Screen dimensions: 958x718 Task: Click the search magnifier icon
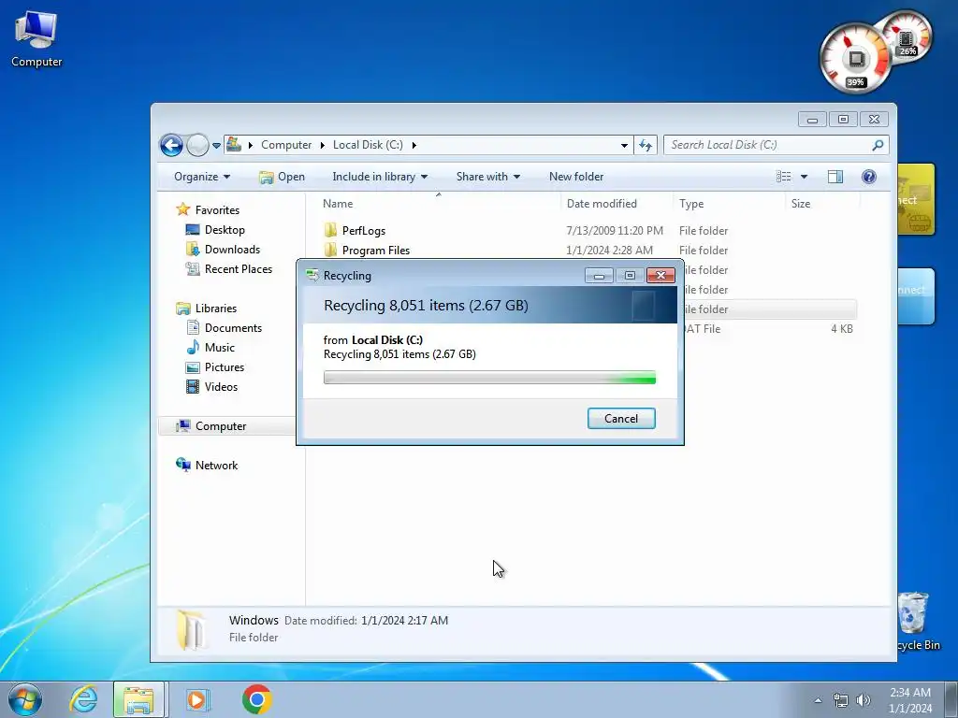pos(878,145)
